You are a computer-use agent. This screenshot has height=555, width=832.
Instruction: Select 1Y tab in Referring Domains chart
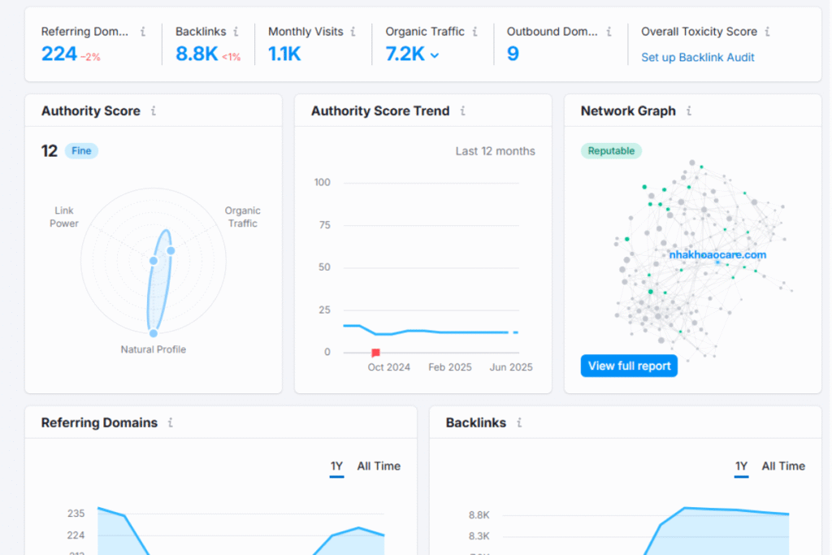pyautogui.click(x=336, y=466)
